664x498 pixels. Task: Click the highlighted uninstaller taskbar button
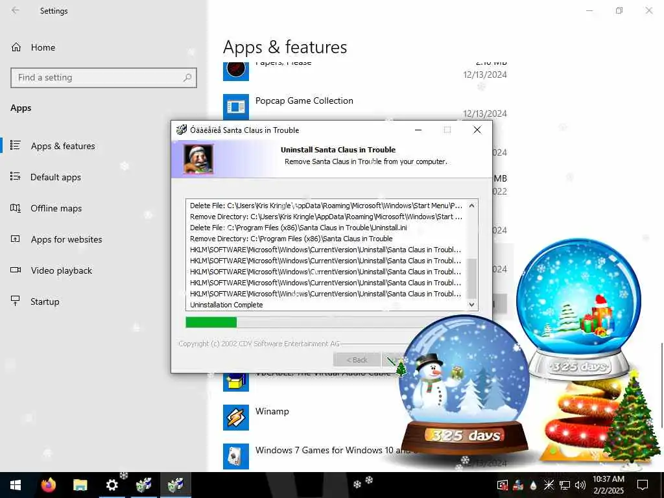tap(175, 485)
